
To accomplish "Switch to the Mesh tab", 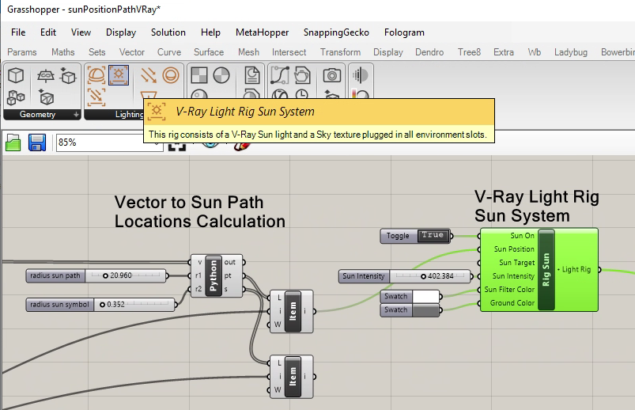I will pos(248,52).
